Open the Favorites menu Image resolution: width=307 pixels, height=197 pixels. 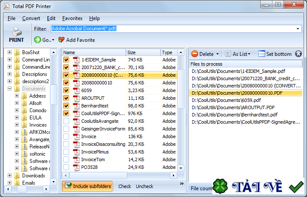click(x=72, y=18)
